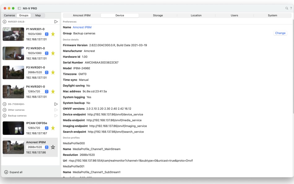Toggle the sidebar icon in title bar
This screenshot has width=294, height=184.
point(19,8)
